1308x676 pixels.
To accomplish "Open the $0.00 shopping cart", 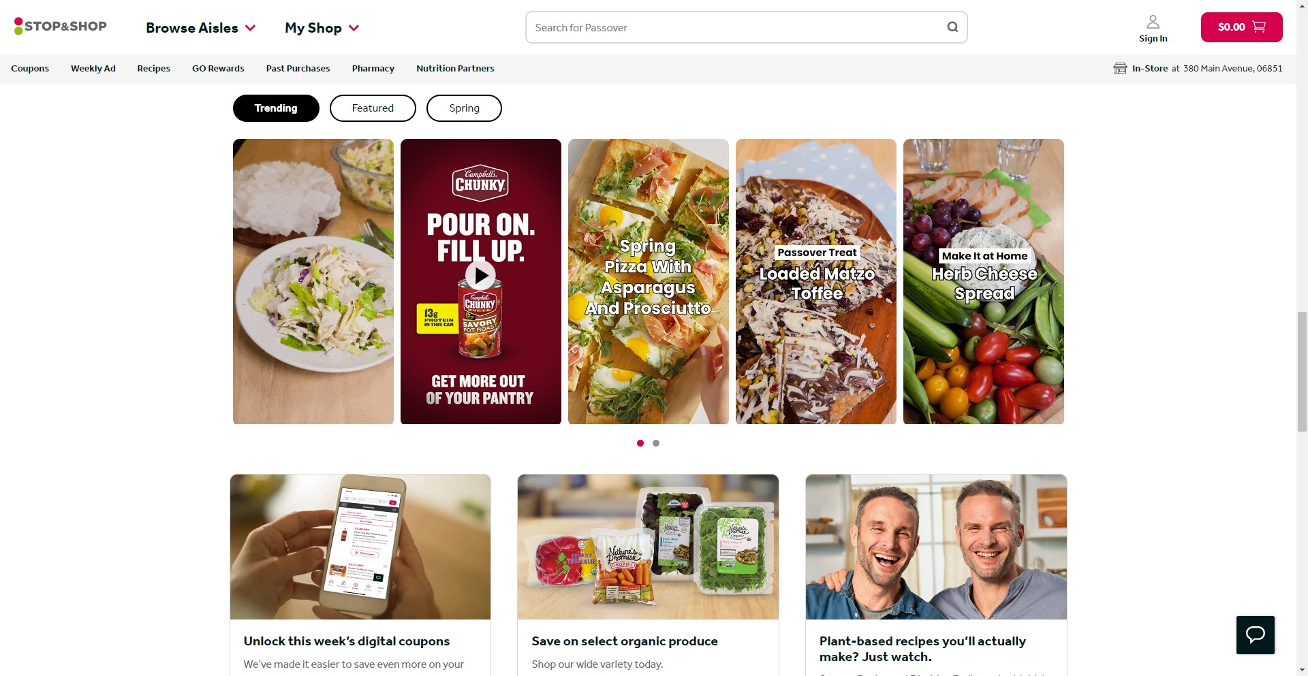I will (1241, 27).
